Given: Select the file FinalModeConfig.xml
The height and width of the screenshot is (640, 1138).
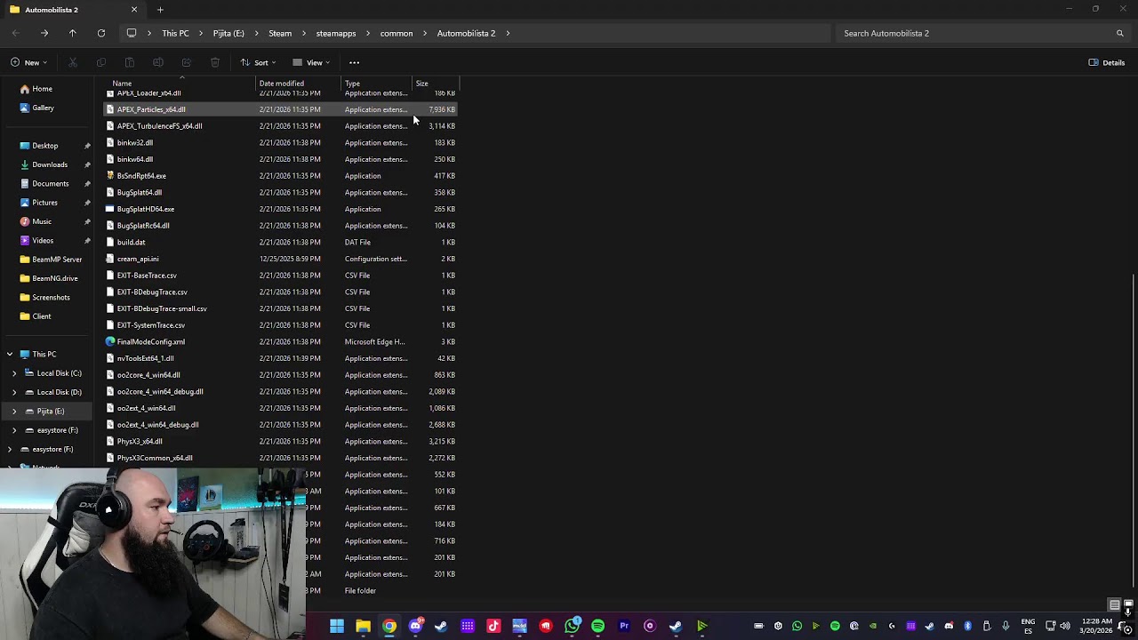Looking at the screenshot, I should pyautogui.click(x=151, y=342).
